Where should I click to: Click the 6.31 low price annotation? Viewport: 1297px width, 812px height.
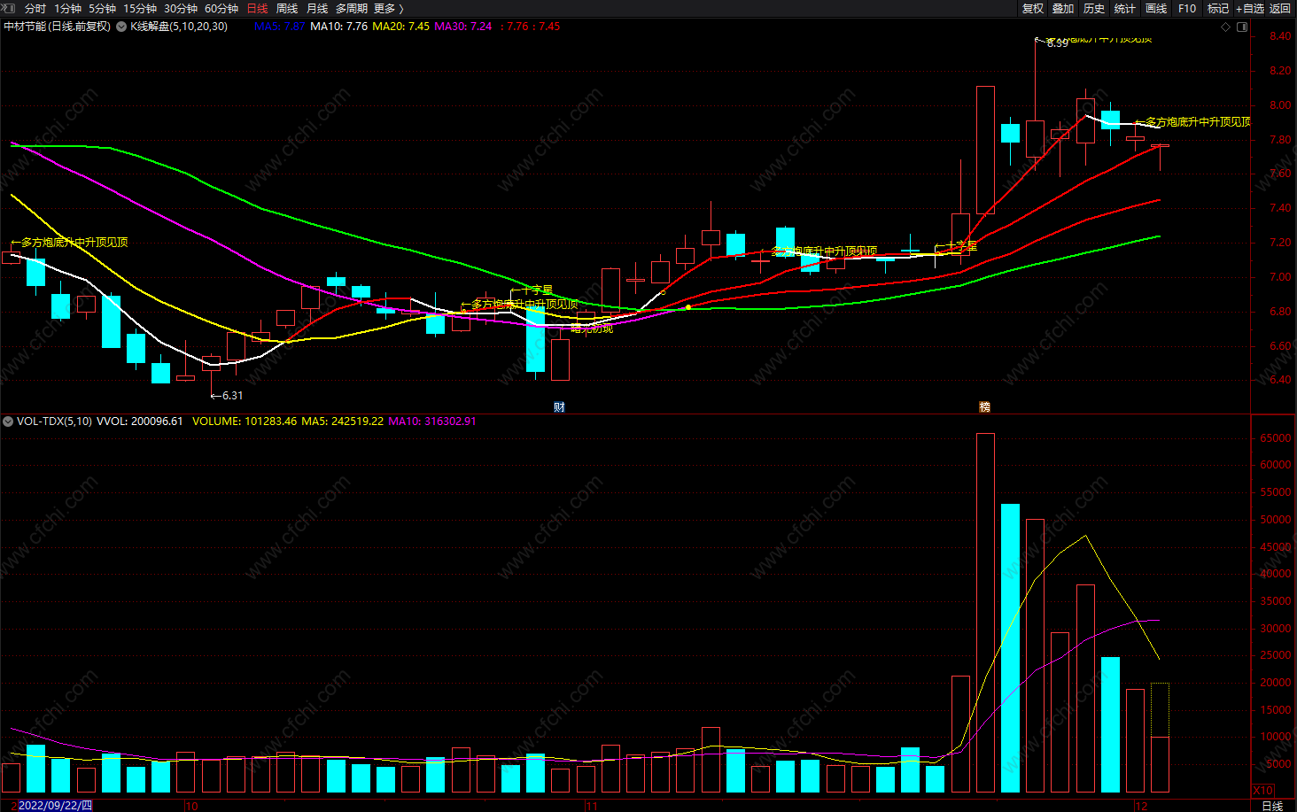[227, 396]
